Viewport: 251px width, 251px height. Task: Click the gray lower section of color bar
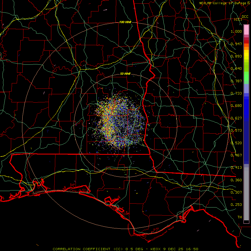point(246,194)
